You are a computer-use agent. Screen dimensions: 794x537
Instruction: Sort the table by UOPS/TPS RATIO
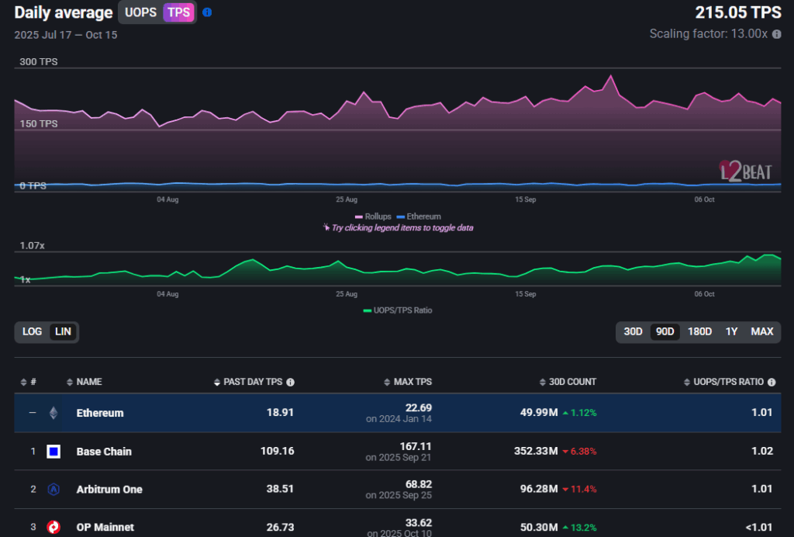pyautogui.click(x=723, y=382)
